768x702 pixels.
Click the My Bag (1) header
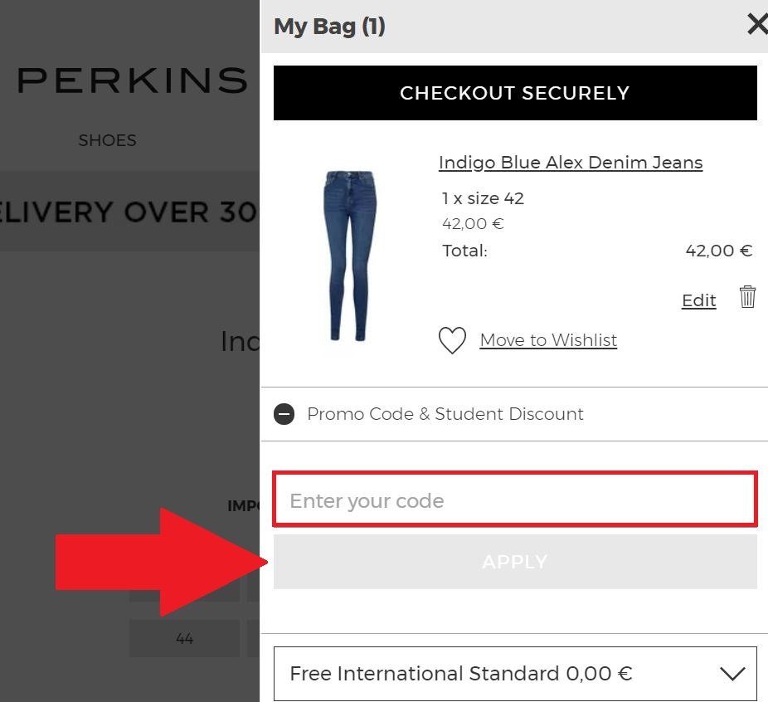tap(328, 26)
